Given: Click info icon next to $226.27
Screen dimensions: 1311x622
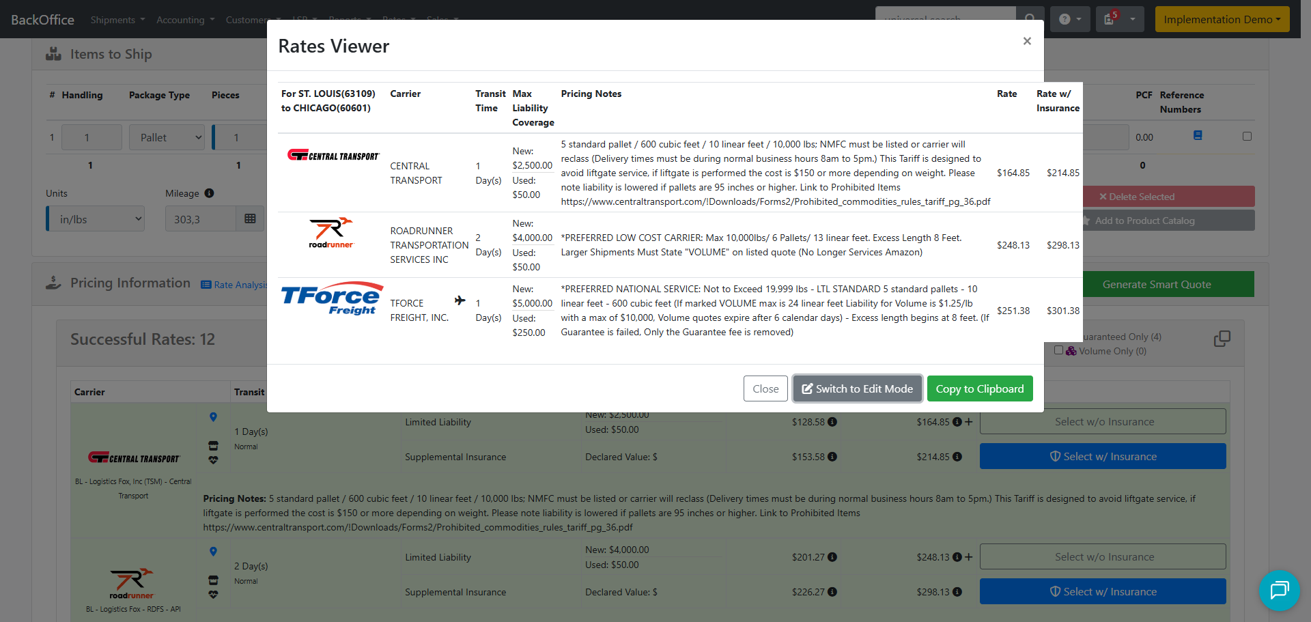Looking at the screenshot, I should tap(832, 592).
